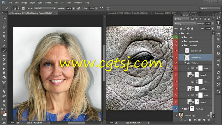The height and width of the screenshot is (125, 222).
Task: Open the Multiply blend mode dropdown
Action: click(185, 24)
